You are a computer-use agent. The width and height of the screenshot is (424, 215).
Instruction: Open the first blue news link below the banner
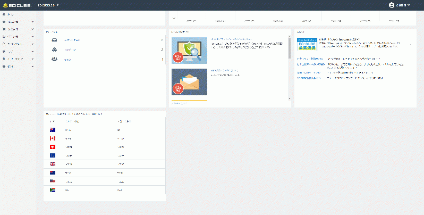(x=310, y=59)
